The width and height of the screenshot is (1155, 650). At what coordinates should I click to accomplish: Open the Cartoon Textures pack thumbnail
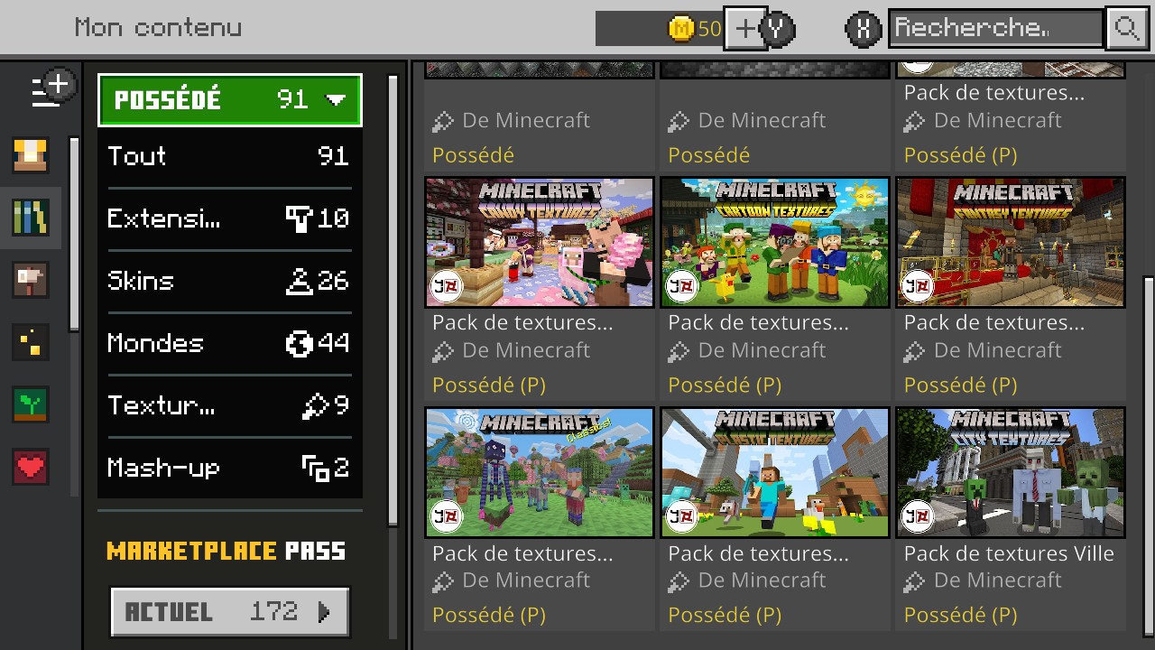774,242
